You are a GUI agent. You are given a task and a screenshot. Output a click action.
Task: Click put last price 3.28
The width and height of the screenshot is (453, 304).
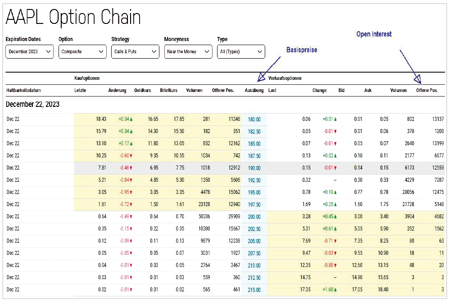tap(307, 216)
